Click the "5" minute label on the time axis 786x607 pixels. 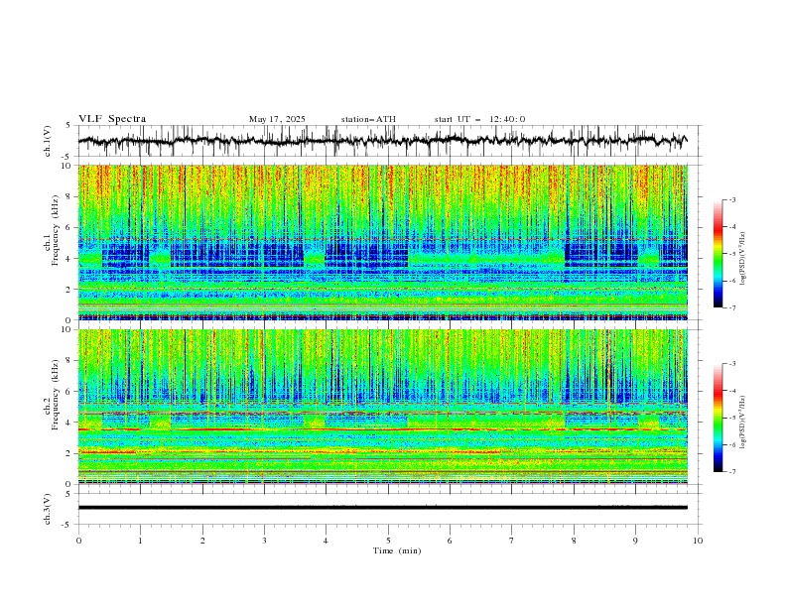[x=388, y=541]
